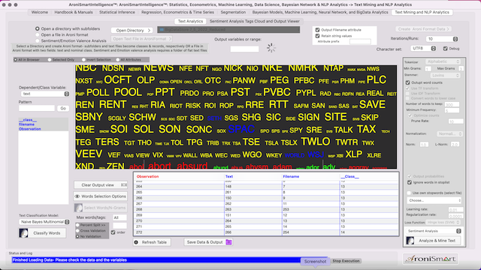The width and height of the screenshot is (481, 270).
Task: Toggle the order checkbox
Action: pos(113,232)
